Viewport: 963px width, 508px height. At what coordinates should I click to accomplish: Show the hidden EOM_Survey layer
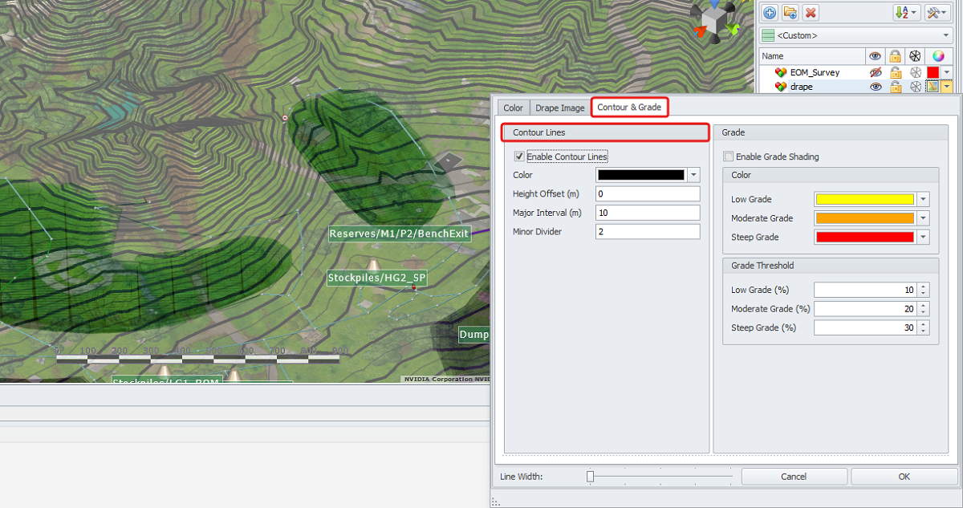(x=876, y=72)
